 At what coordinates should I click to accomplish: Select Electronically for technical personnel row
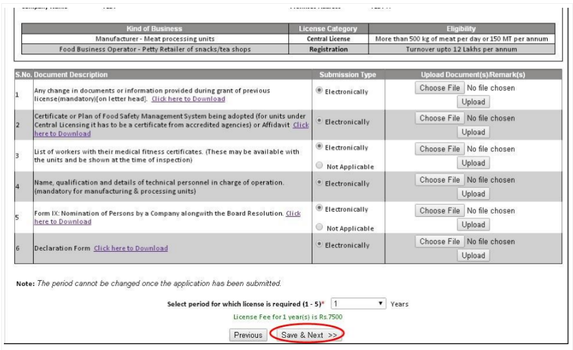coord(319,183)
